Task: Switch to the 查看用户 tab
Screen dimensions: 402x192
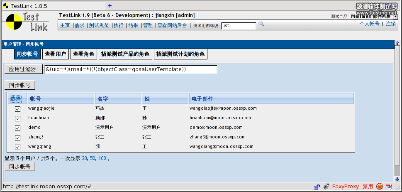Action: 56,54
